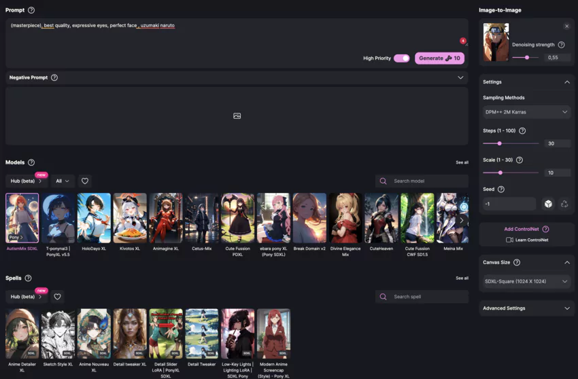Click the Naruto reference image thumbnail
The image size is (578, 379).
pyautogui.click(x=496, y=41)
